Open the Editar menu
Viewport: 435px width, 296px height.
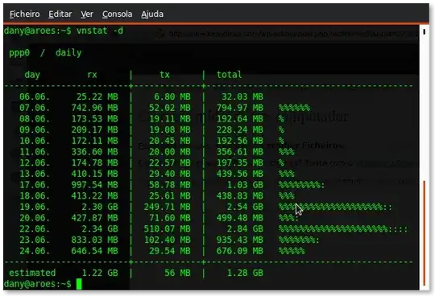click(x=60, y=14)
